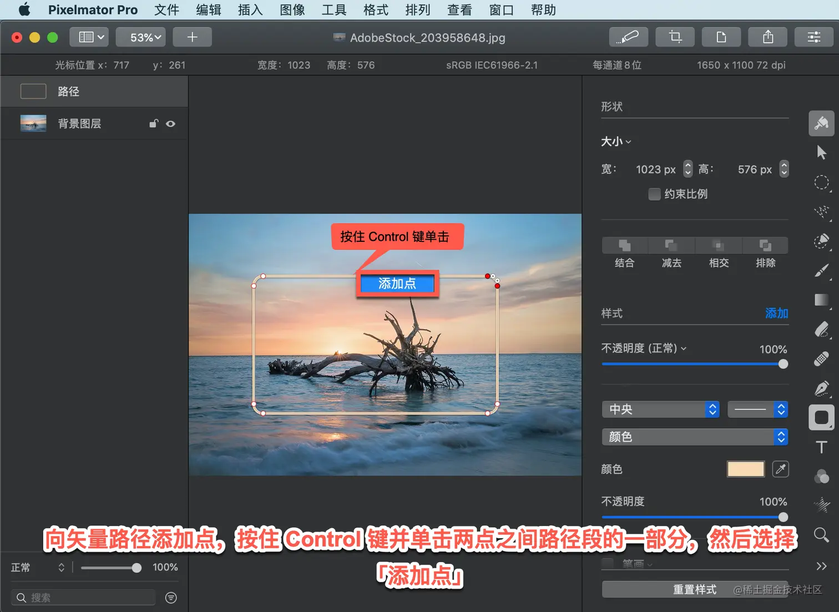
Task: Select the Arrange arrow tool
Action: [821, 153]
